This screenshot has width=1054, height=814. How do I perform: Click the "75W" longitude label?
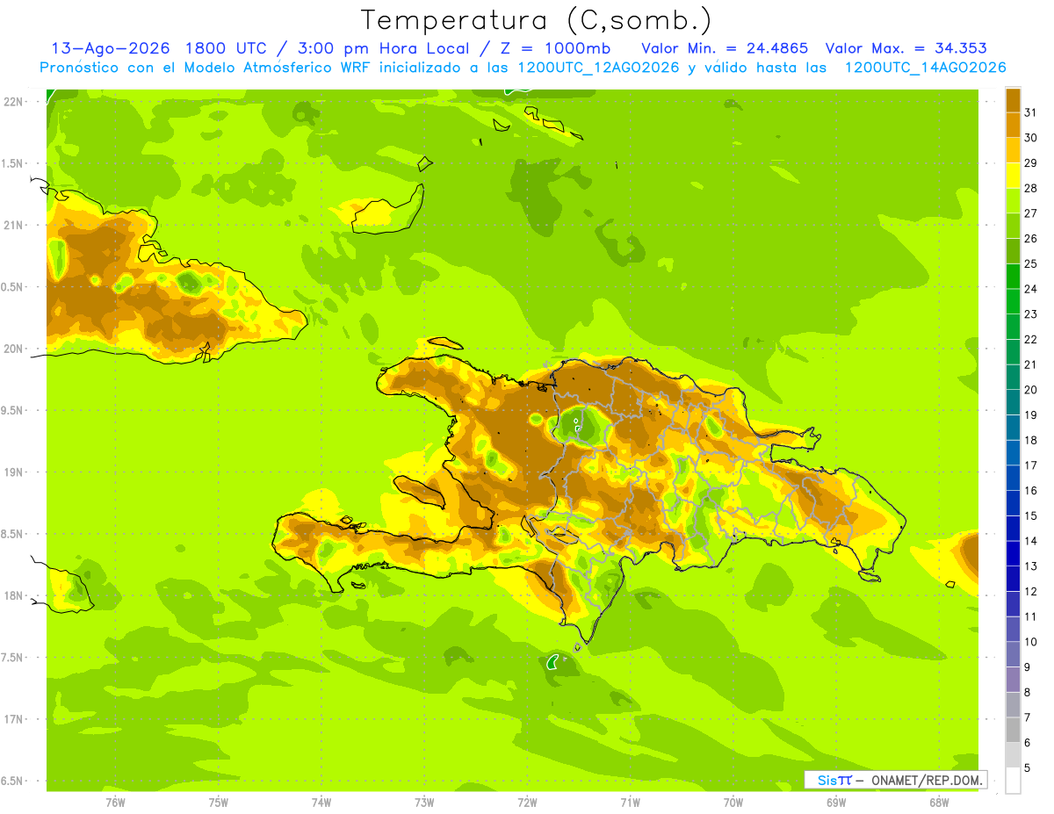pos(219,803)
